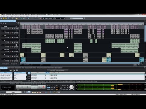Solo the Bass track
The width and height of the screenshot is (146, 109).
pos(6,33)
